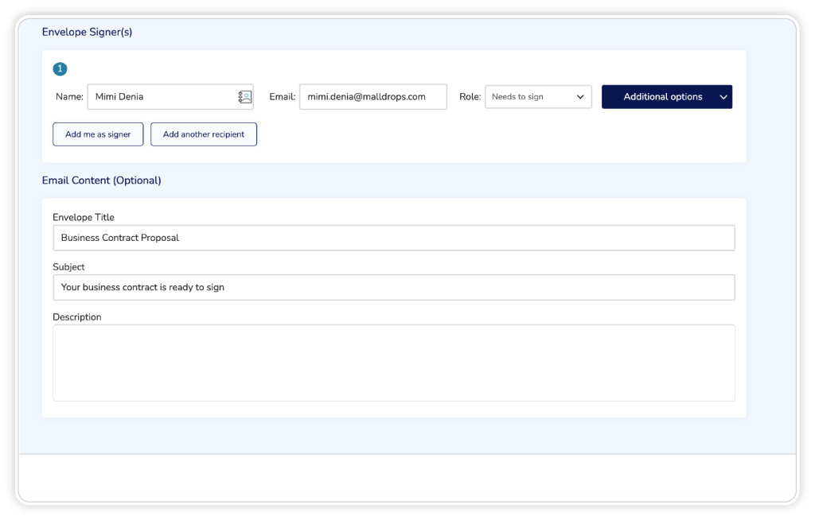
Task: Open the Additional options chevron arrow
Action: click(723, 97)
